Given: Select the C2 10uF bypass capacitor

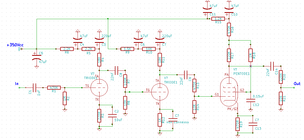Looking at the screenshot, I should pos(112,115).
